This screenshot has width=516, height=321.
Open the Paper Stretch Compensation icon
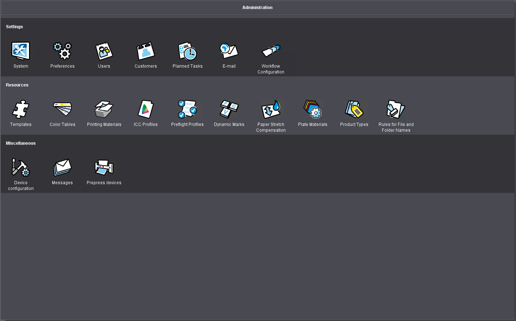pyautogui.click(x=271, y=110)
